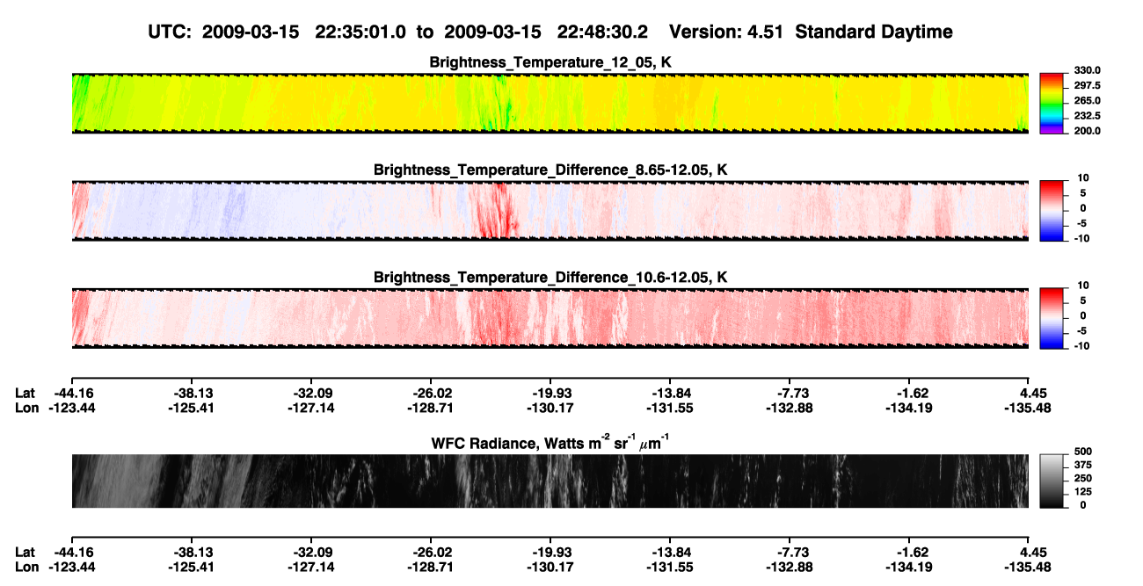
Task: Click the 500 label on WFC color bar
Action: tap(1083, 453)
